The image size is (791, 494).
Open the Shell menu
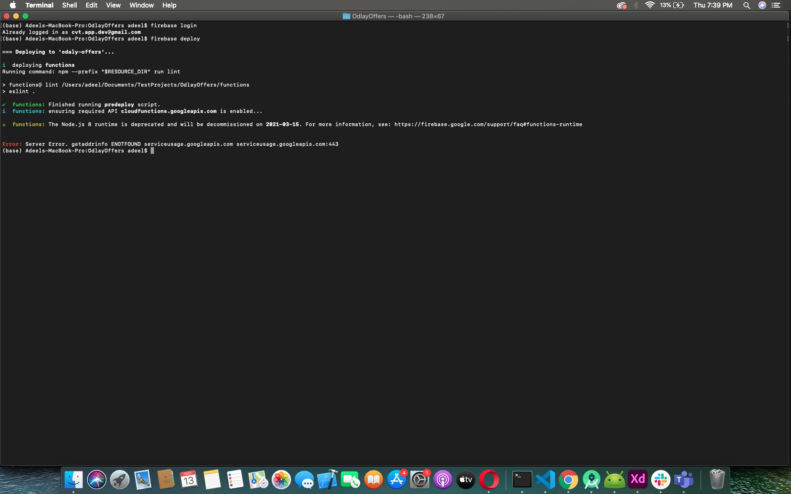click(69, 5)
